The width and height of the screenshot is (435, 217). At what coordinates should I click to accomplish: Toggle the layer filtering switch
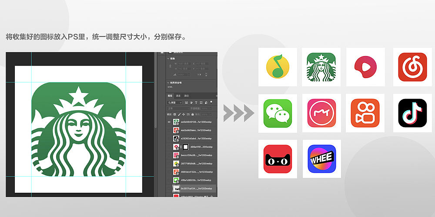(211, 102)
